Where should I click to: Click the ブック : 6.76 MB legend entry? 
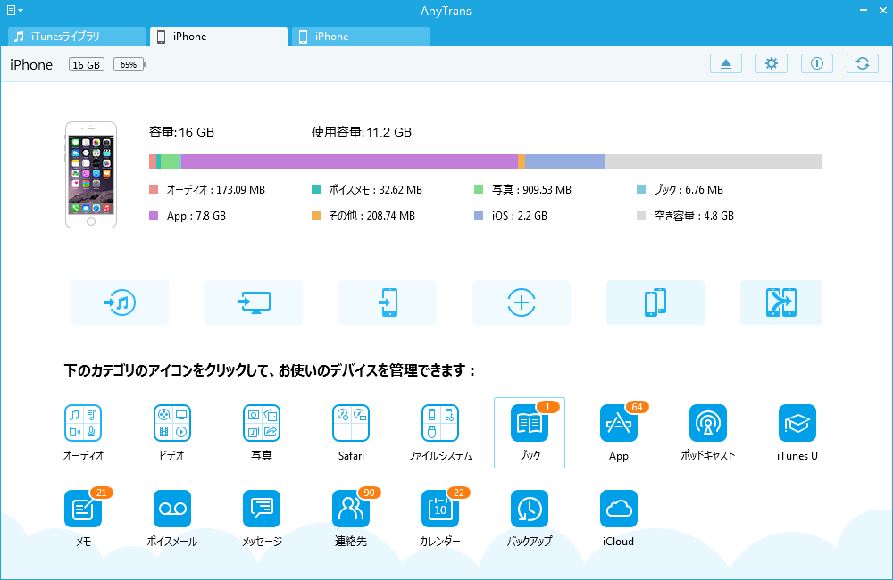[x=680, y=189]
